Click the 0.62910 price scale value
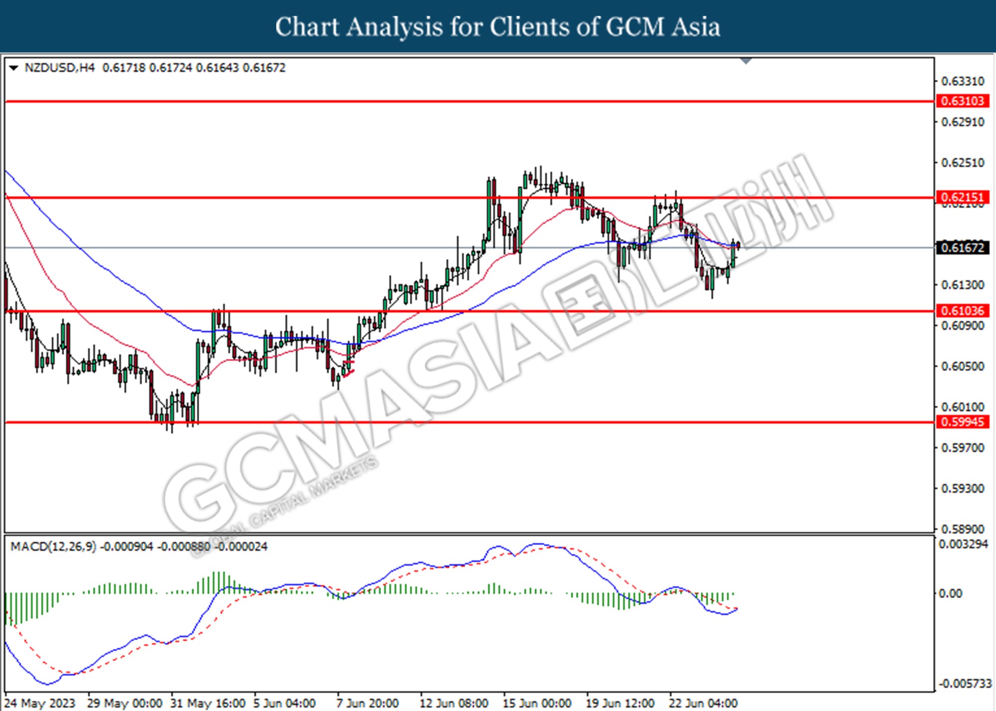 [963, 122]
